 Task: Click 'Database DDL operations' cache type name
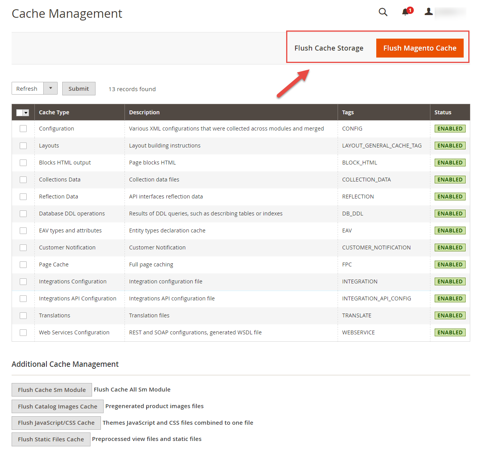[72, 214]
